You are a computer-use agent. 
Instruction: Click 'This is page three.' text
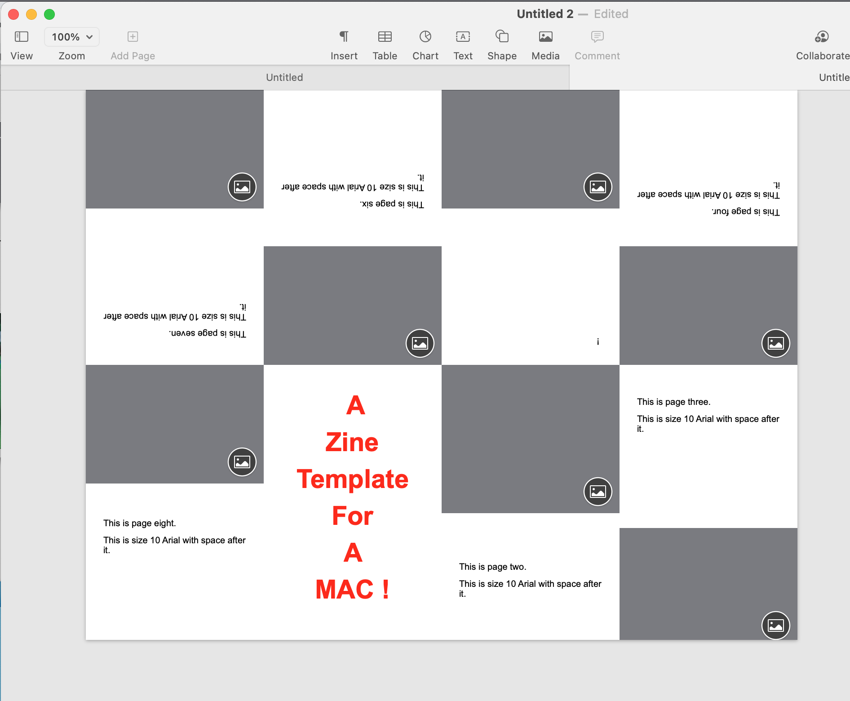click(x=673, y=402)
